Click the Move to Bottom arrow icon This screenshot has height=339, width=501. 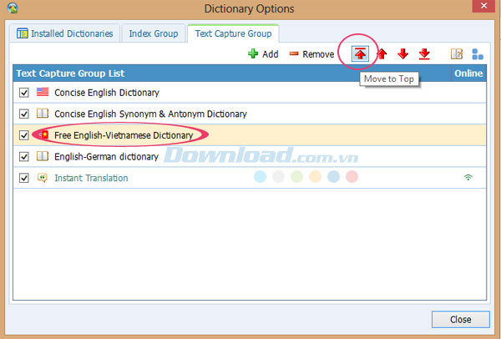[x=424, y=54]
